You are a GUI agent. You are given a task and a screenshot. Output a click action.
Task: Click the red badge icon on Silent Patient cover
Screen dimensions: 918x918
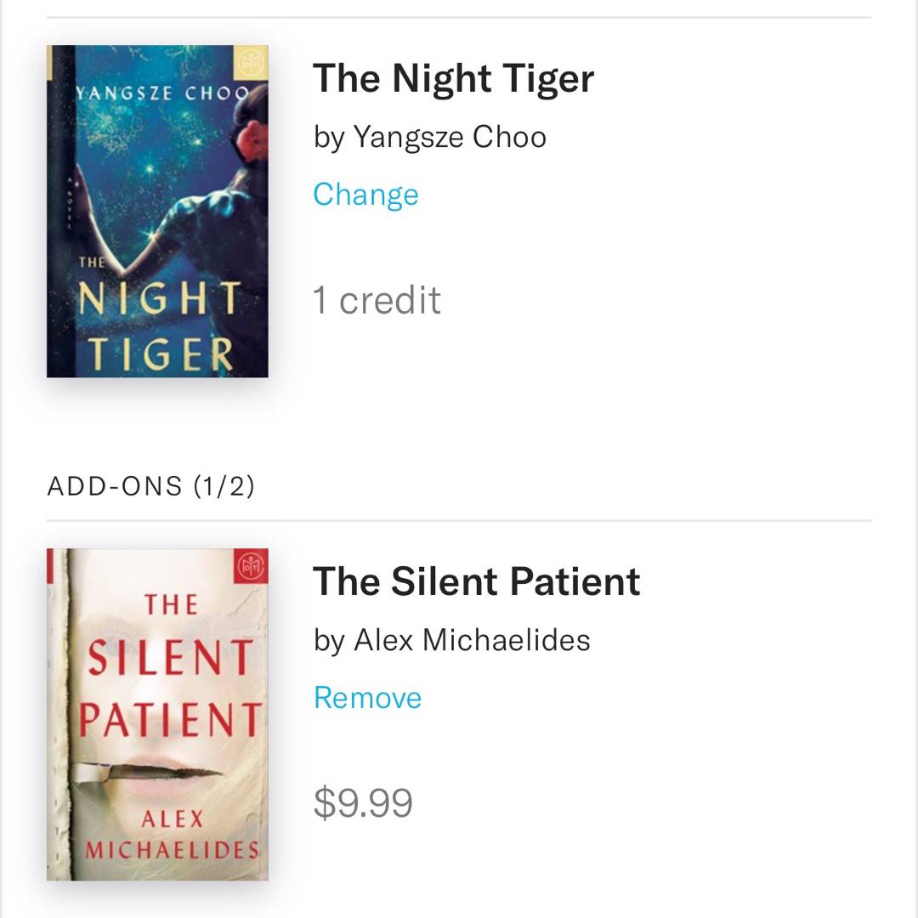coord(251,566)
